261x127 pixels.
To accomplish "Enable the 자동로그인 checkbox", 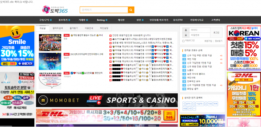I will coord(183,41).
